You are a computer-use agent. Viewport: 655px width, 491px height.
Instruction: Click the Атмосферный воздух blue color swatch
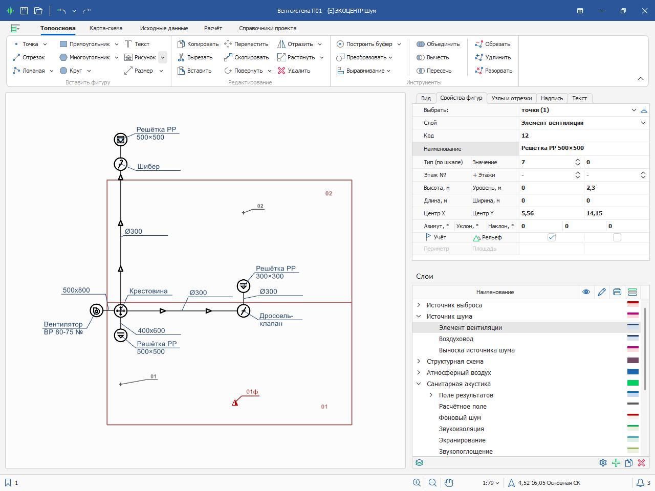point(633,372)
